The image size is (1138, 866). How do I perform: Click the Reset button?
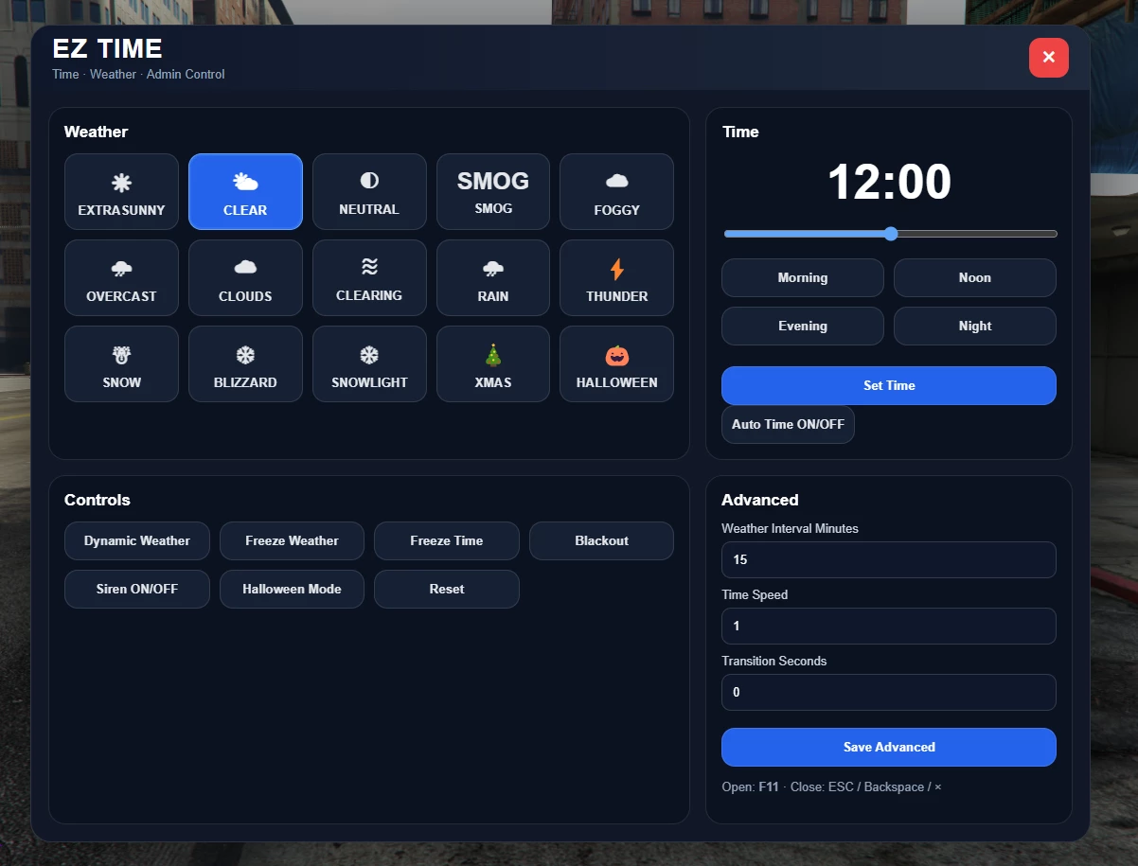click(447, 589)
